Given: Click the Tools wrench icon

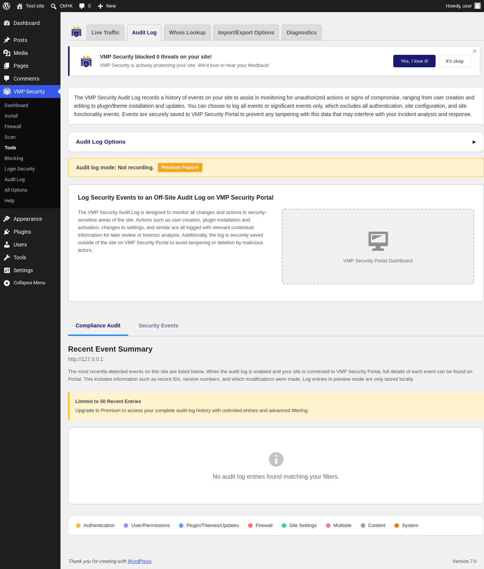Looking at the screenshot, I should (x=7, y=257).
